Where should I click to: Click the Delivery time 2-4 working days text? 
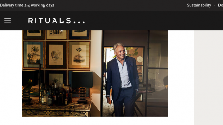pyautogui.click(x=27, y=5)
